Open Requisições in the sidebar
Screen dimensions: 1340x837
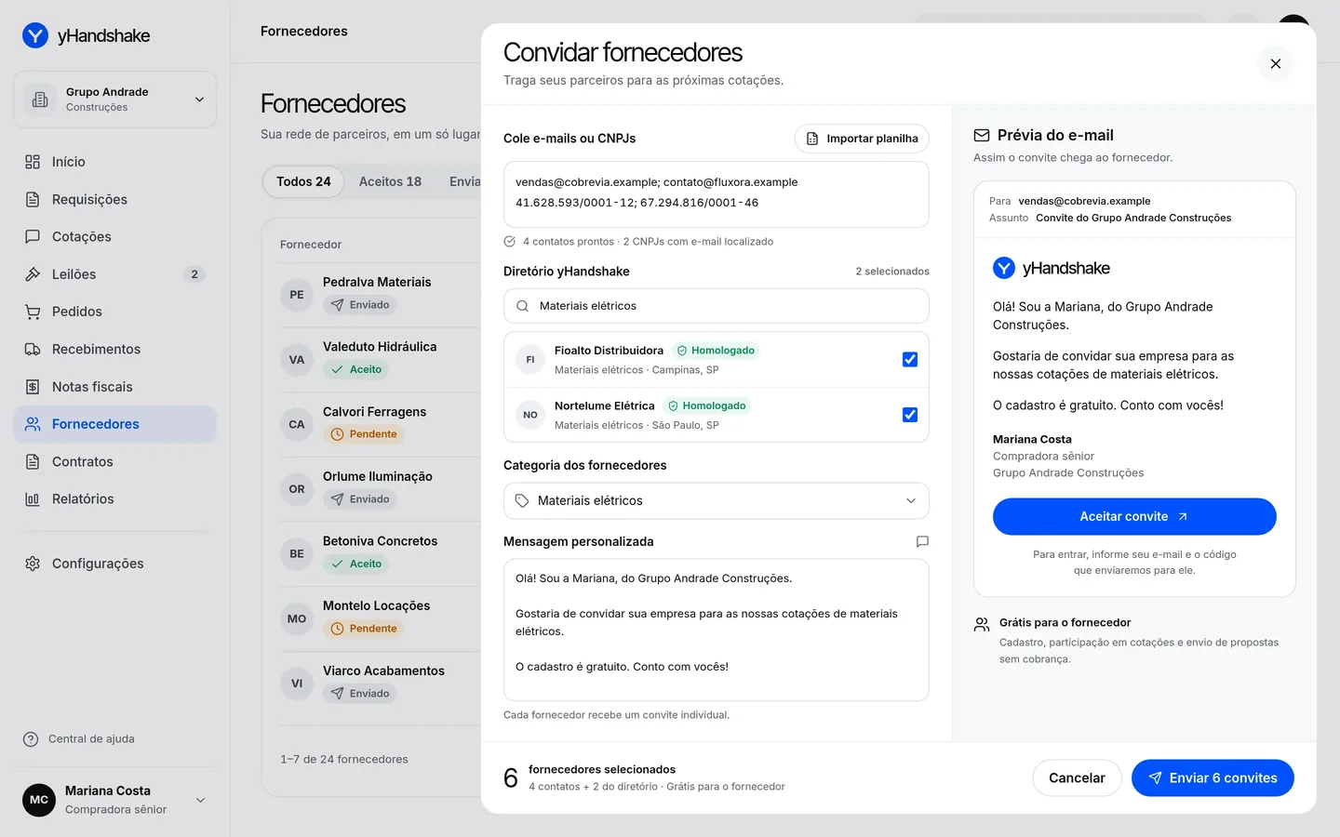(x=115, y=199)
